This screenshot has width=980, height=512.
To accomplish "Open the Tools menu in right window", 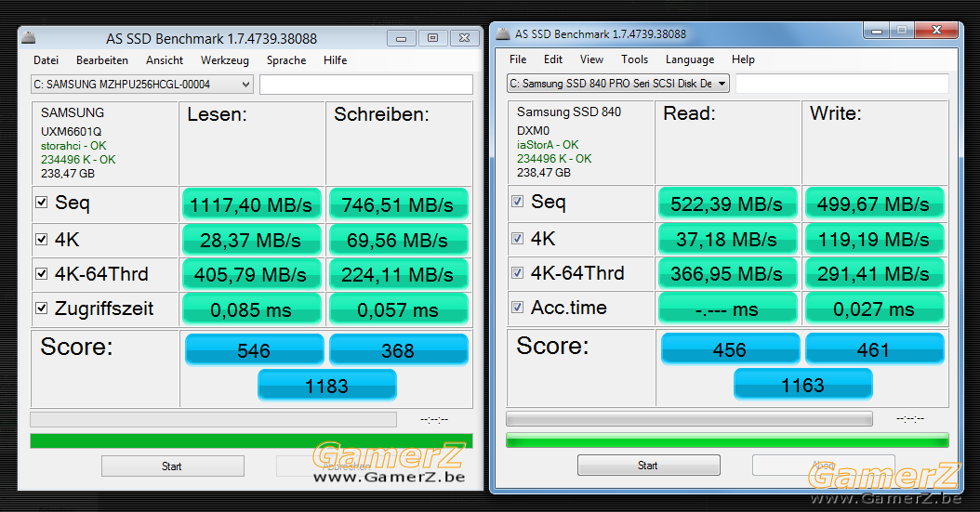I will coord(634,59).
